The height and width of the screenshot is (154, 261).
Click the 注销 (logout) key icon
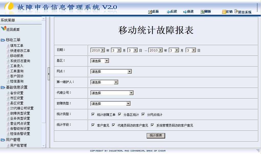(x=224, y=12)
